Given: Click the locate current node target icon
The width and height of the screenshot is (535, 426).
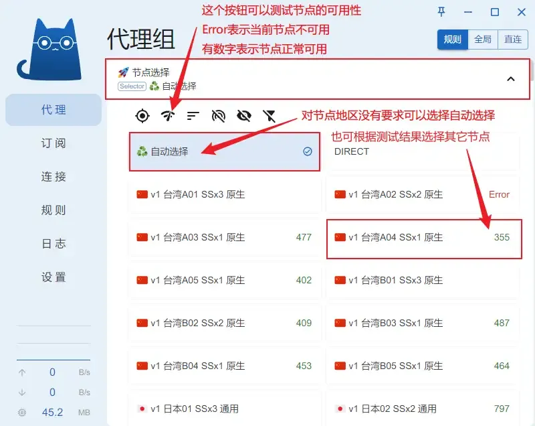Looking at the screenshot, I should pos(142,116).
